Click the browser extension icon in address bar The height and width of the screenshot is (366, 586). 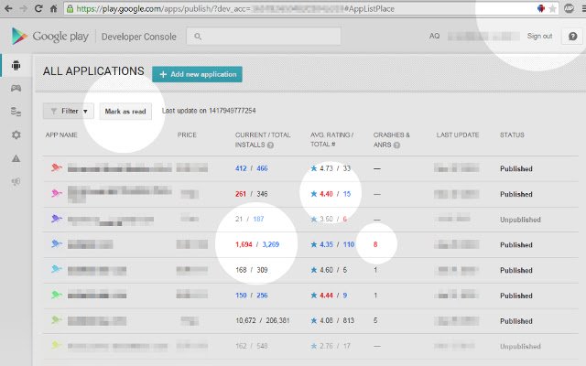pos(540,8)
